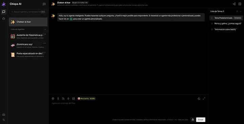This screenshot has height=124, width=244.
Task: Click the sparkle avatar beside the greeting
Action: click(53, 16)
